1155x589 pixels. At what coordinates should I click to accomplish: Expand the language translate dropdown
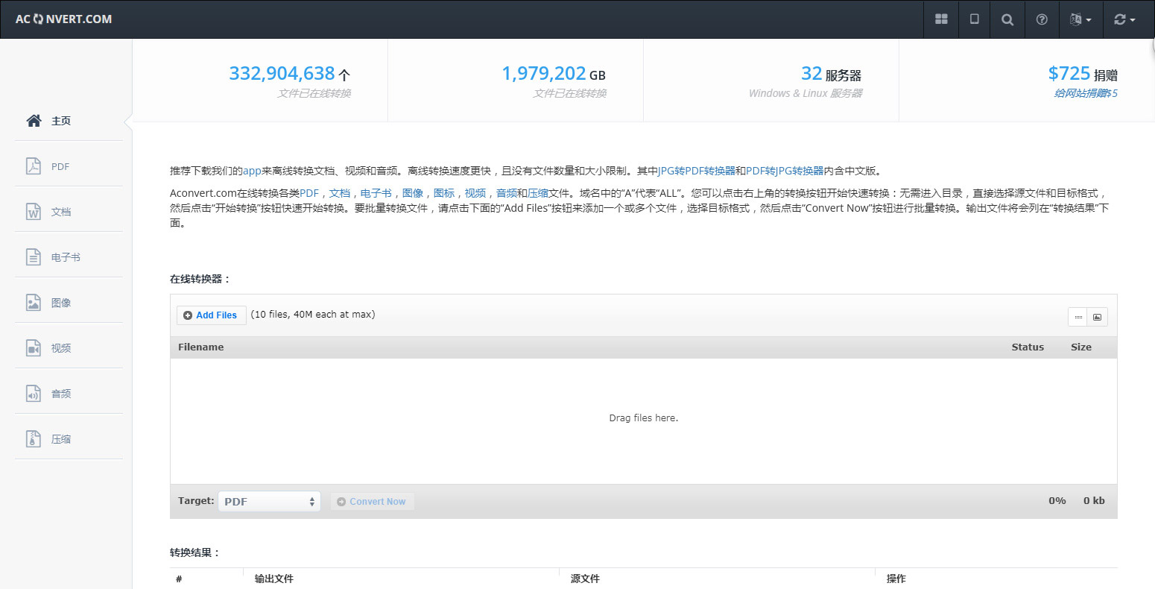pyautogui.click(x=1080, y=19)
